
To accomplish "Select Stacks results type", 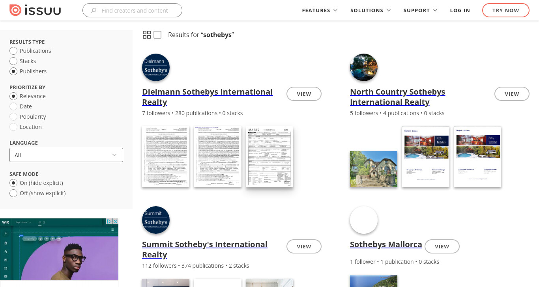I will tap(13, 61).
